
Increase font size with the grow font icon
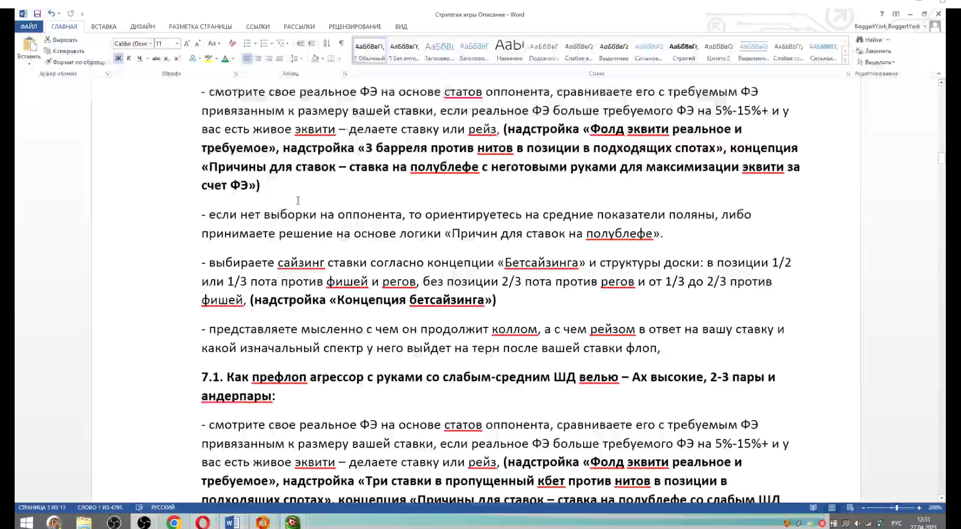coord(187,43)
